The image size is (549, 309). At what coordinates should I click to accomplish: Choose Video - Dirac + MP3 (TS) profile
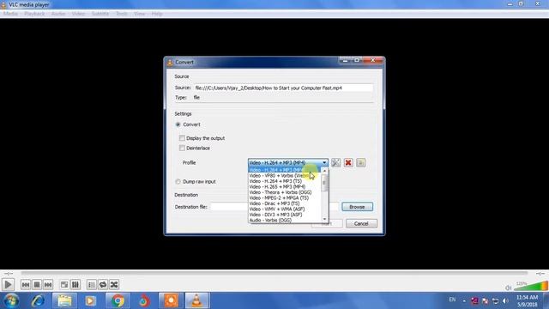[285, 203]
